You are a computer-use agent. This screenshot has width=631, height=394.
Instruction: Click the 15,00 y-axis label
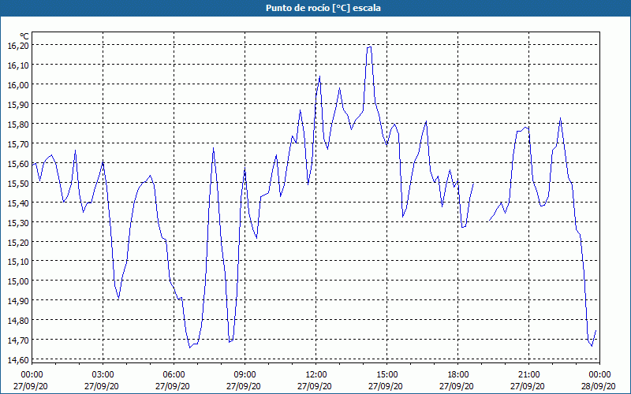[18, 281]
